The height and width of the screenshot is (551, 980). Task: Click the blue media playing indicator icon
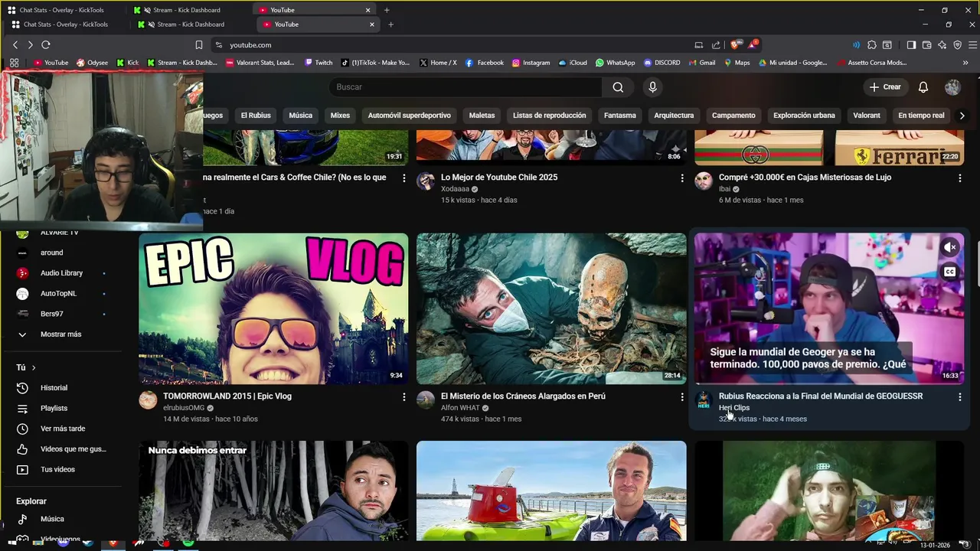click(x=856, y=45)
